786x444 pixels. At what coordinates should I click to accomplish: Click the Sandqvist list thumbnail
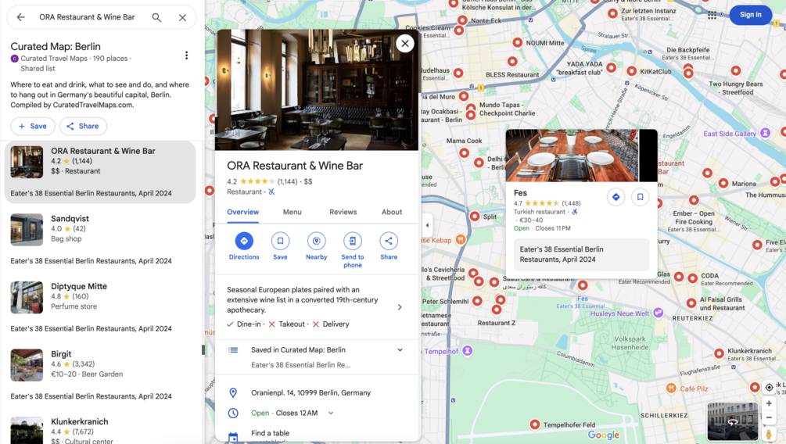pos(27,230)
